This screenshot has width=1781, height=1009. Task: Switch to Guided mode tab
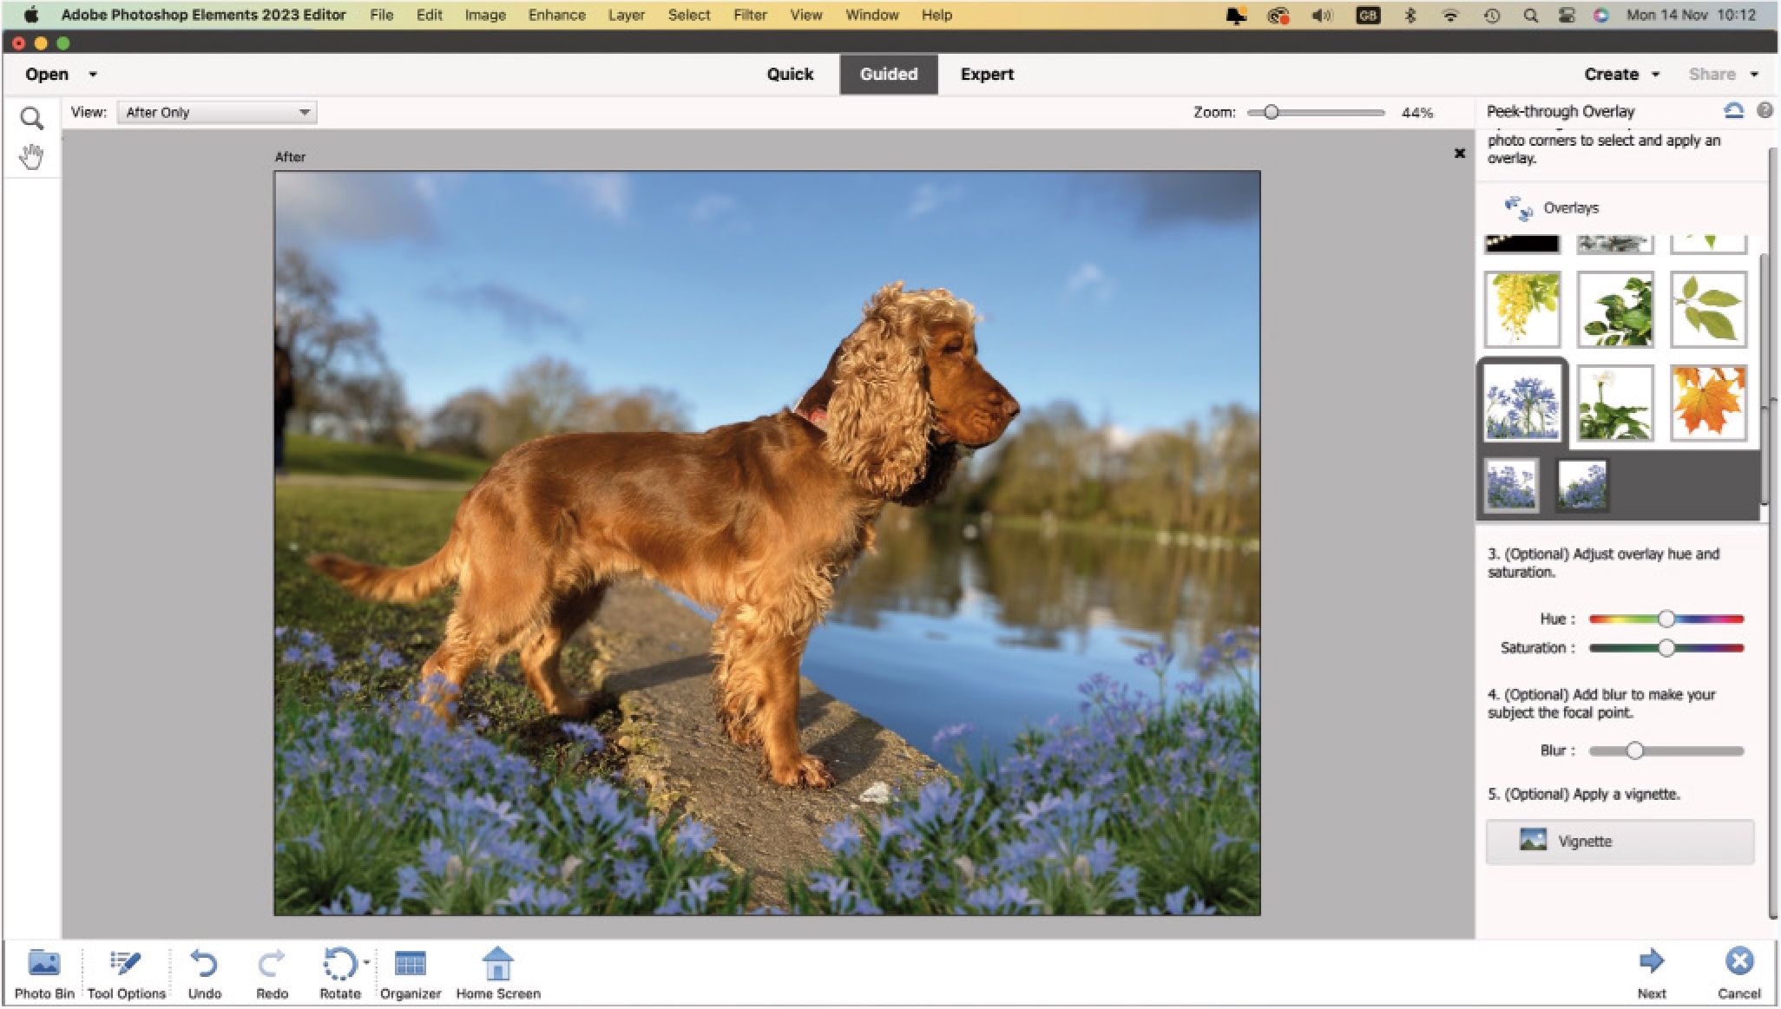(889, 75)
